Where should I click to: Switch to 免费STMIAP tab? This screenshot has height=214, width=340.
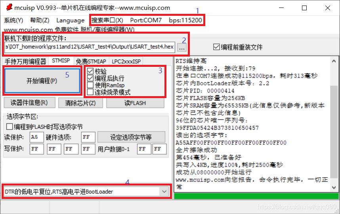tap(91, 61)
